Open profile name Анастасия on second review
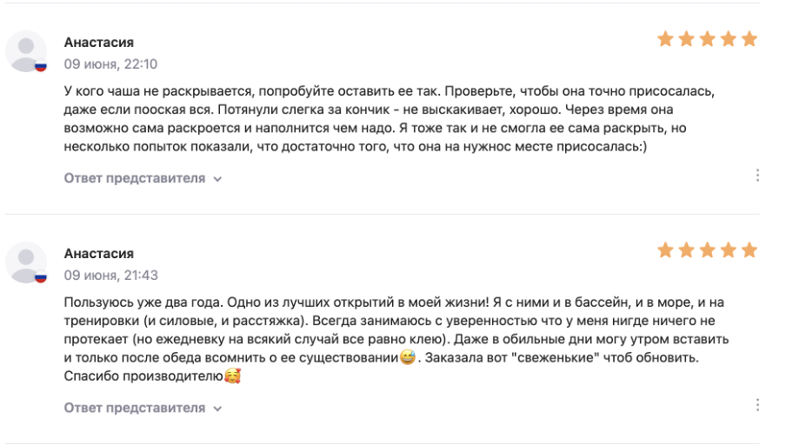 click(x=99, y=254)
